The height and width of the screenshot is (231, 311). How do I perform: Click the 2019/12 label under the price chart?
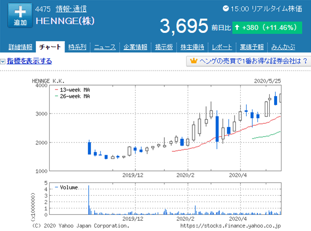(x=133, y=175)
